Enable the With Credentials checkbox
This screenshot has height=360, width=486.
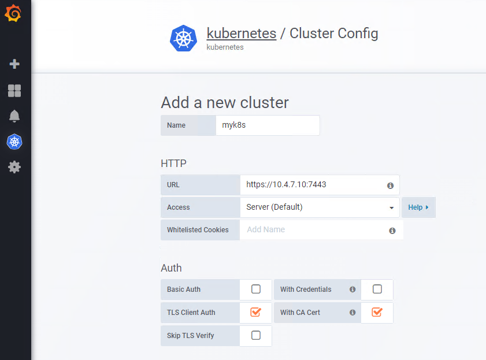click(377, 289)
